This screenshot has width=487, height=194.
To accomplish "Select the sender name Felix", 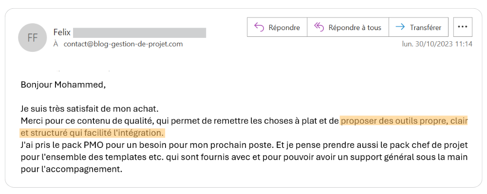I will click(62, 32).
